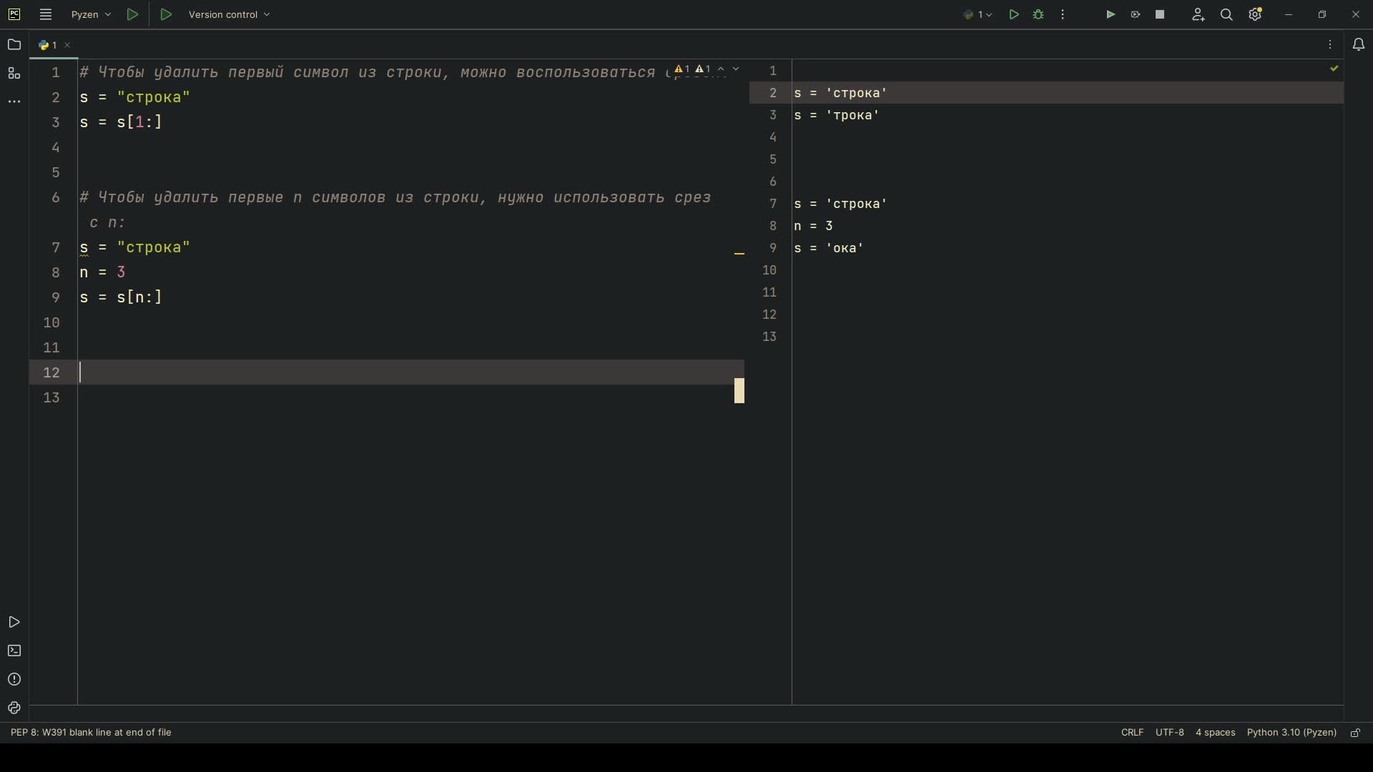Open the Run tool window in sidebar

click(14, 623)
